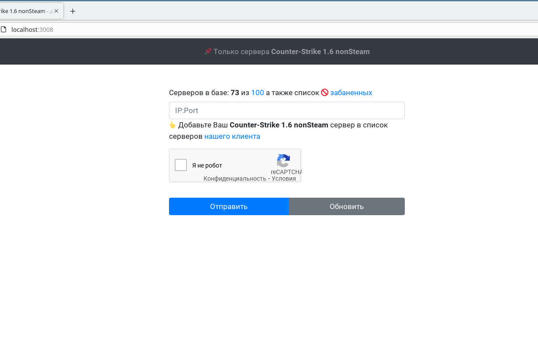The width and height of the screenshot is (538, 350).
Task: Click the reCAPTCHA logo icon
Action: coord(283,161)
